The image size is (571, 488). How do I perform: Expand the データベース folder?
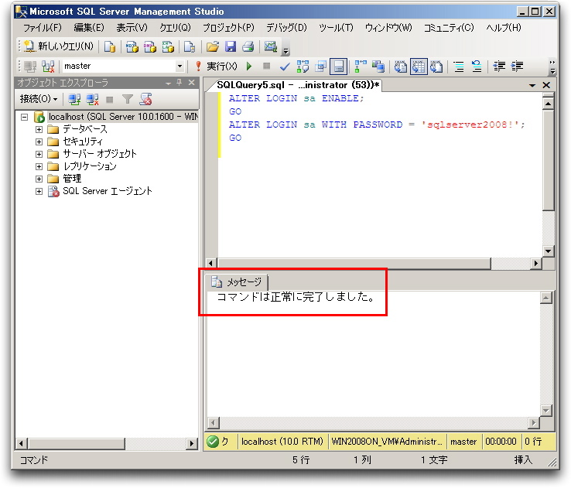(39, 130)
